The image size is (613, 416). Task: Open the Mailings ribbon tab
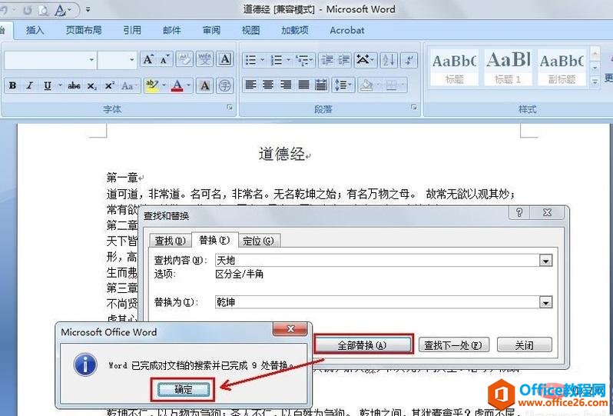[x=171, y=30]
